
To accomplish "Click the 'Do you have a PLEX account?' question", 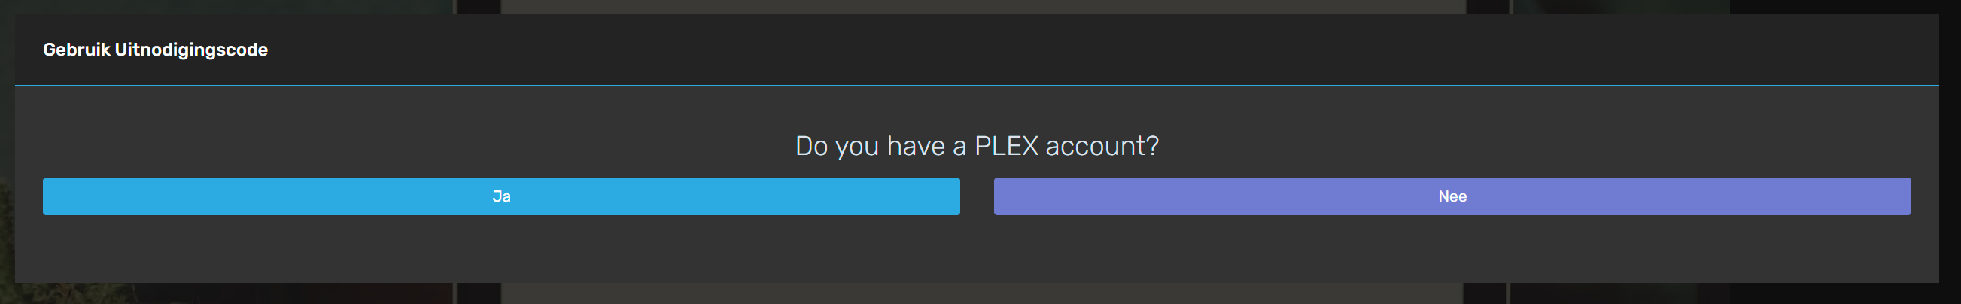I will click(977, 145).
